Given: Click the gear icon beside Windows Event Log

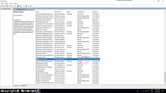Looking at the screenshot, I should (x=36, y=22).
